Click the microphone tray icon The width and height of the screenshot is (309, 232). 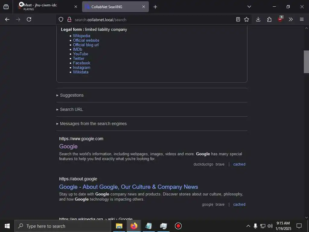(x=255, y=226)
